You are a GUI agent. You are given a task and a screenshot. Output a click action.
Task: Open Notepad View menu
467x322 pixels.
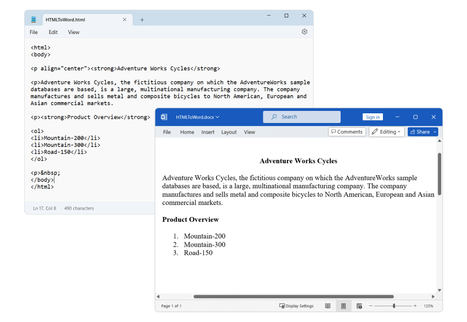tap(73, 32)
